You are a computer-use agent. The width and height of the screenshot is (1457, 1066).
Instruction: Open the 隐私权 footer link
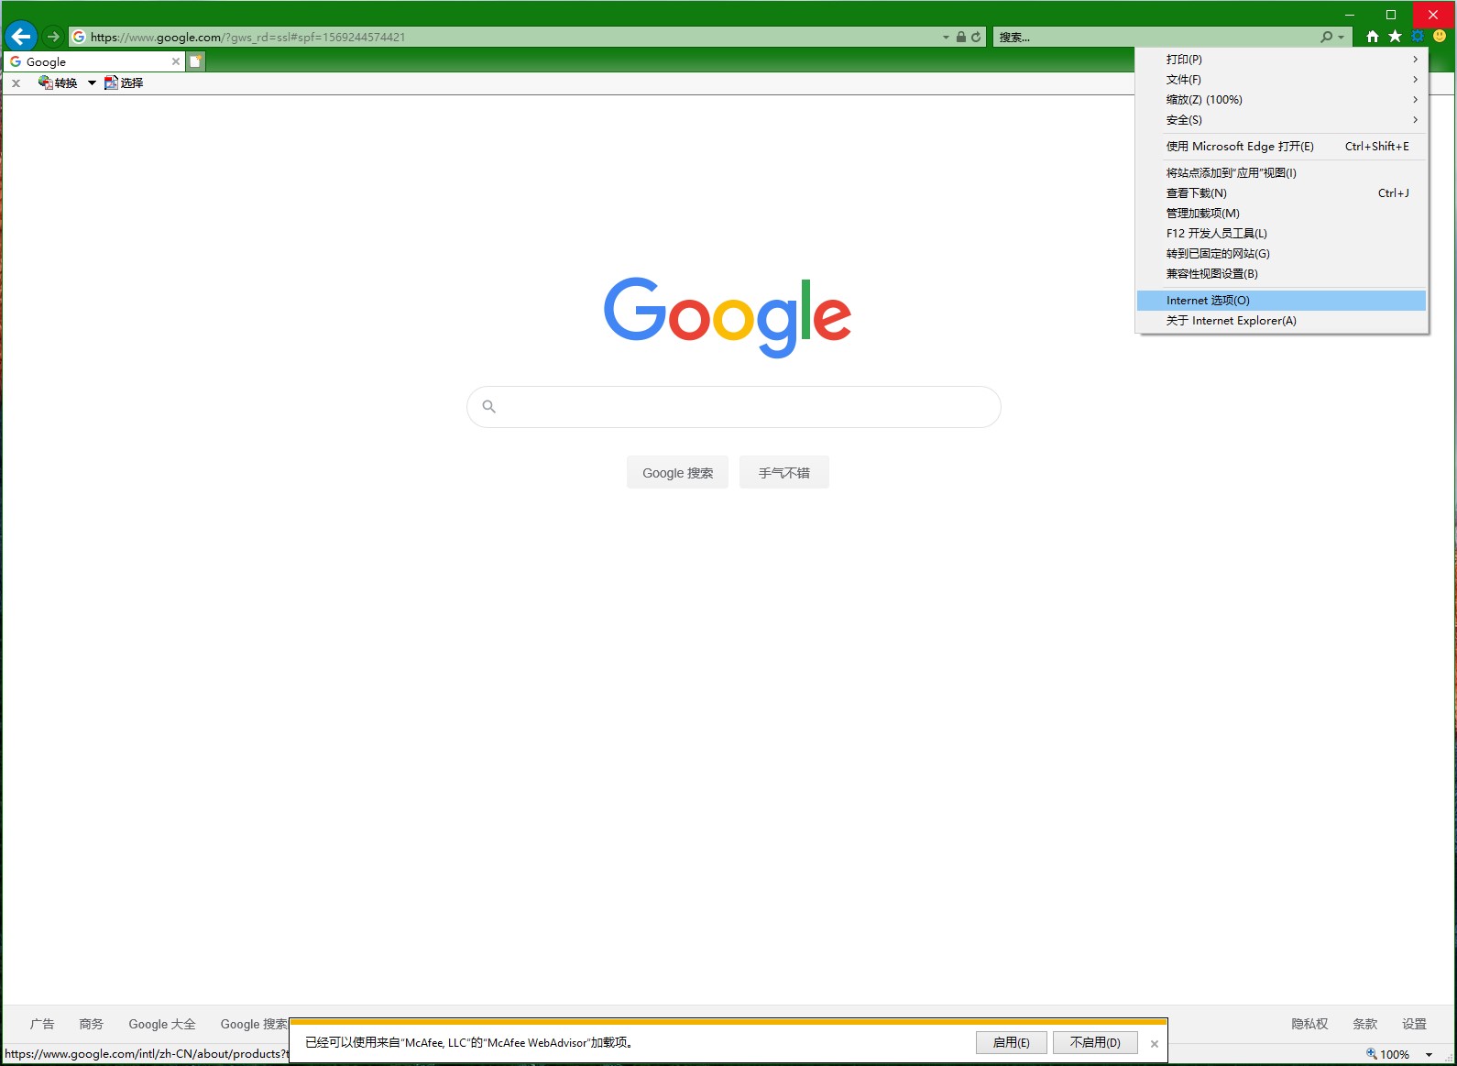tap(1309, 1025)
